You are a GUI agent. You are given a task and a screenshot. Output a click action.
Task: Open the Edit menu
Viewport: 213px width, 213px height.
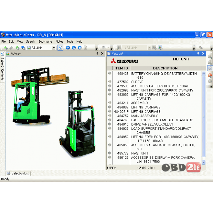[x=11, y=42]
